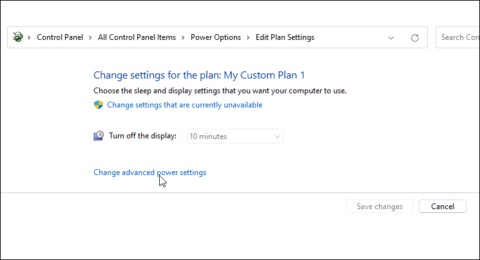Open the Turn off the display dropdown
The width and height of the screenshot is (480, 260).
click(235, 136)
